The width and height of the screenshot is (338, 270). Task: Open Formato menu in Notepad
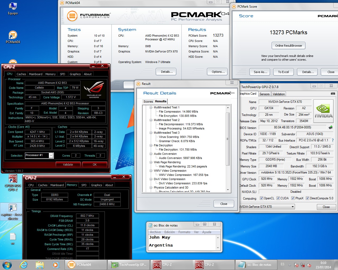pyautogui.click(x=184, y=232)
